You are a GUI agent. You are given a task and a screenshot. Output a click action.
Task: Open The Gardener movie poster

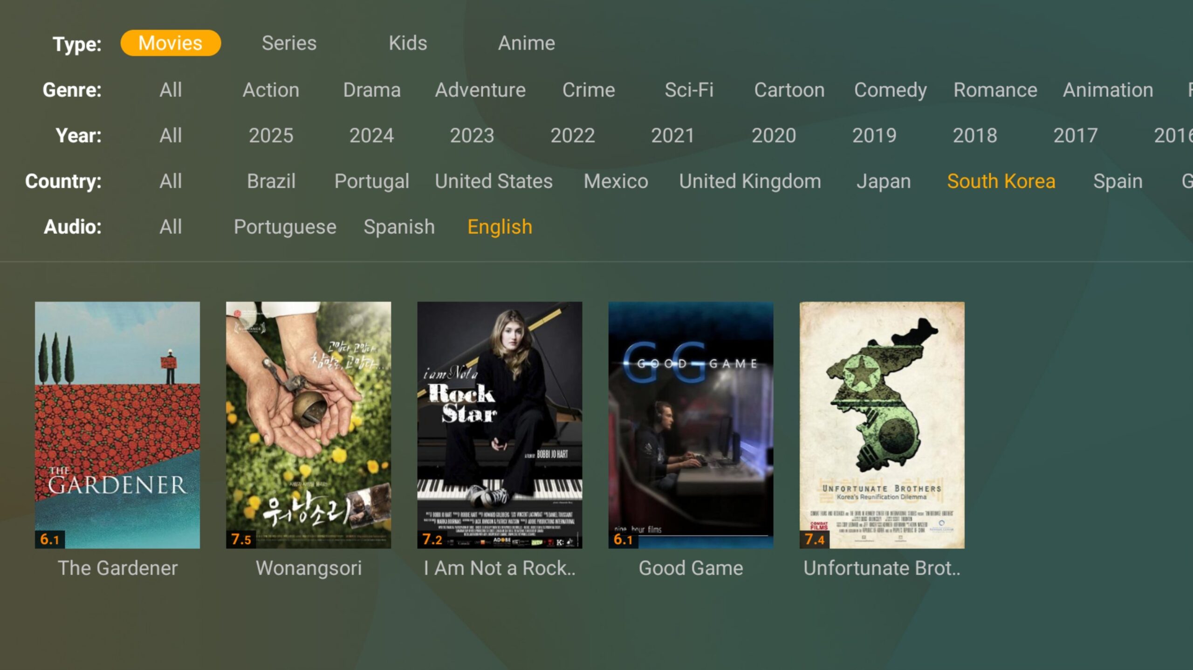(x=117, y=425)
